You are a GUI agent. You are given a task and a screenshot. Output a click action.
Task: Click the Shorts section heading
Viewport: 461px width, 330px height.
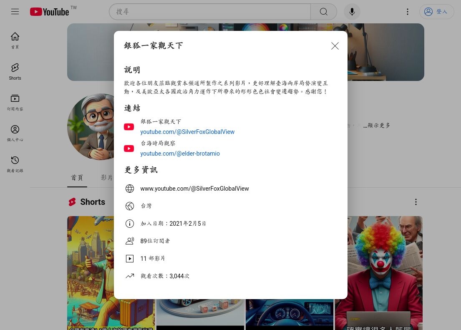tap(93, 202)
